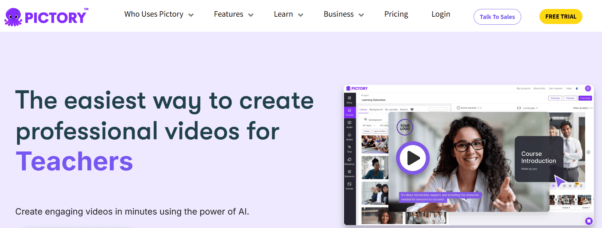Expand the Features dropdown
602x228 pixels.
pyautogui.click(x=234, y=14)
